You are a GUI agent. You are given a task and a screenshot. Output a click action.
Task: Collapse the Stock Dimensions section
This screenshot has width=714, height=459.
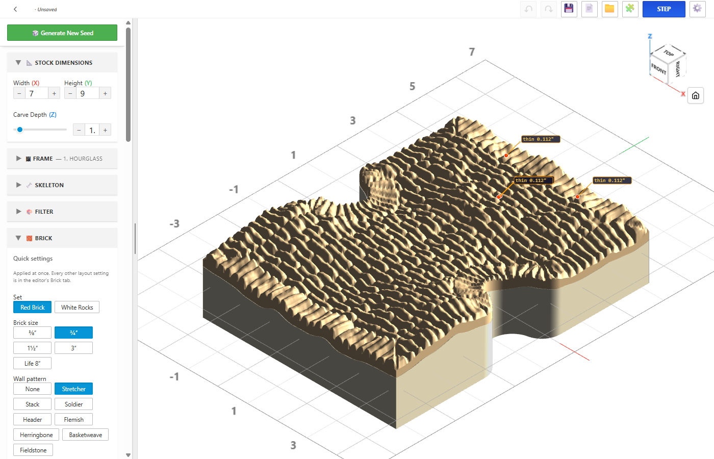62,63
